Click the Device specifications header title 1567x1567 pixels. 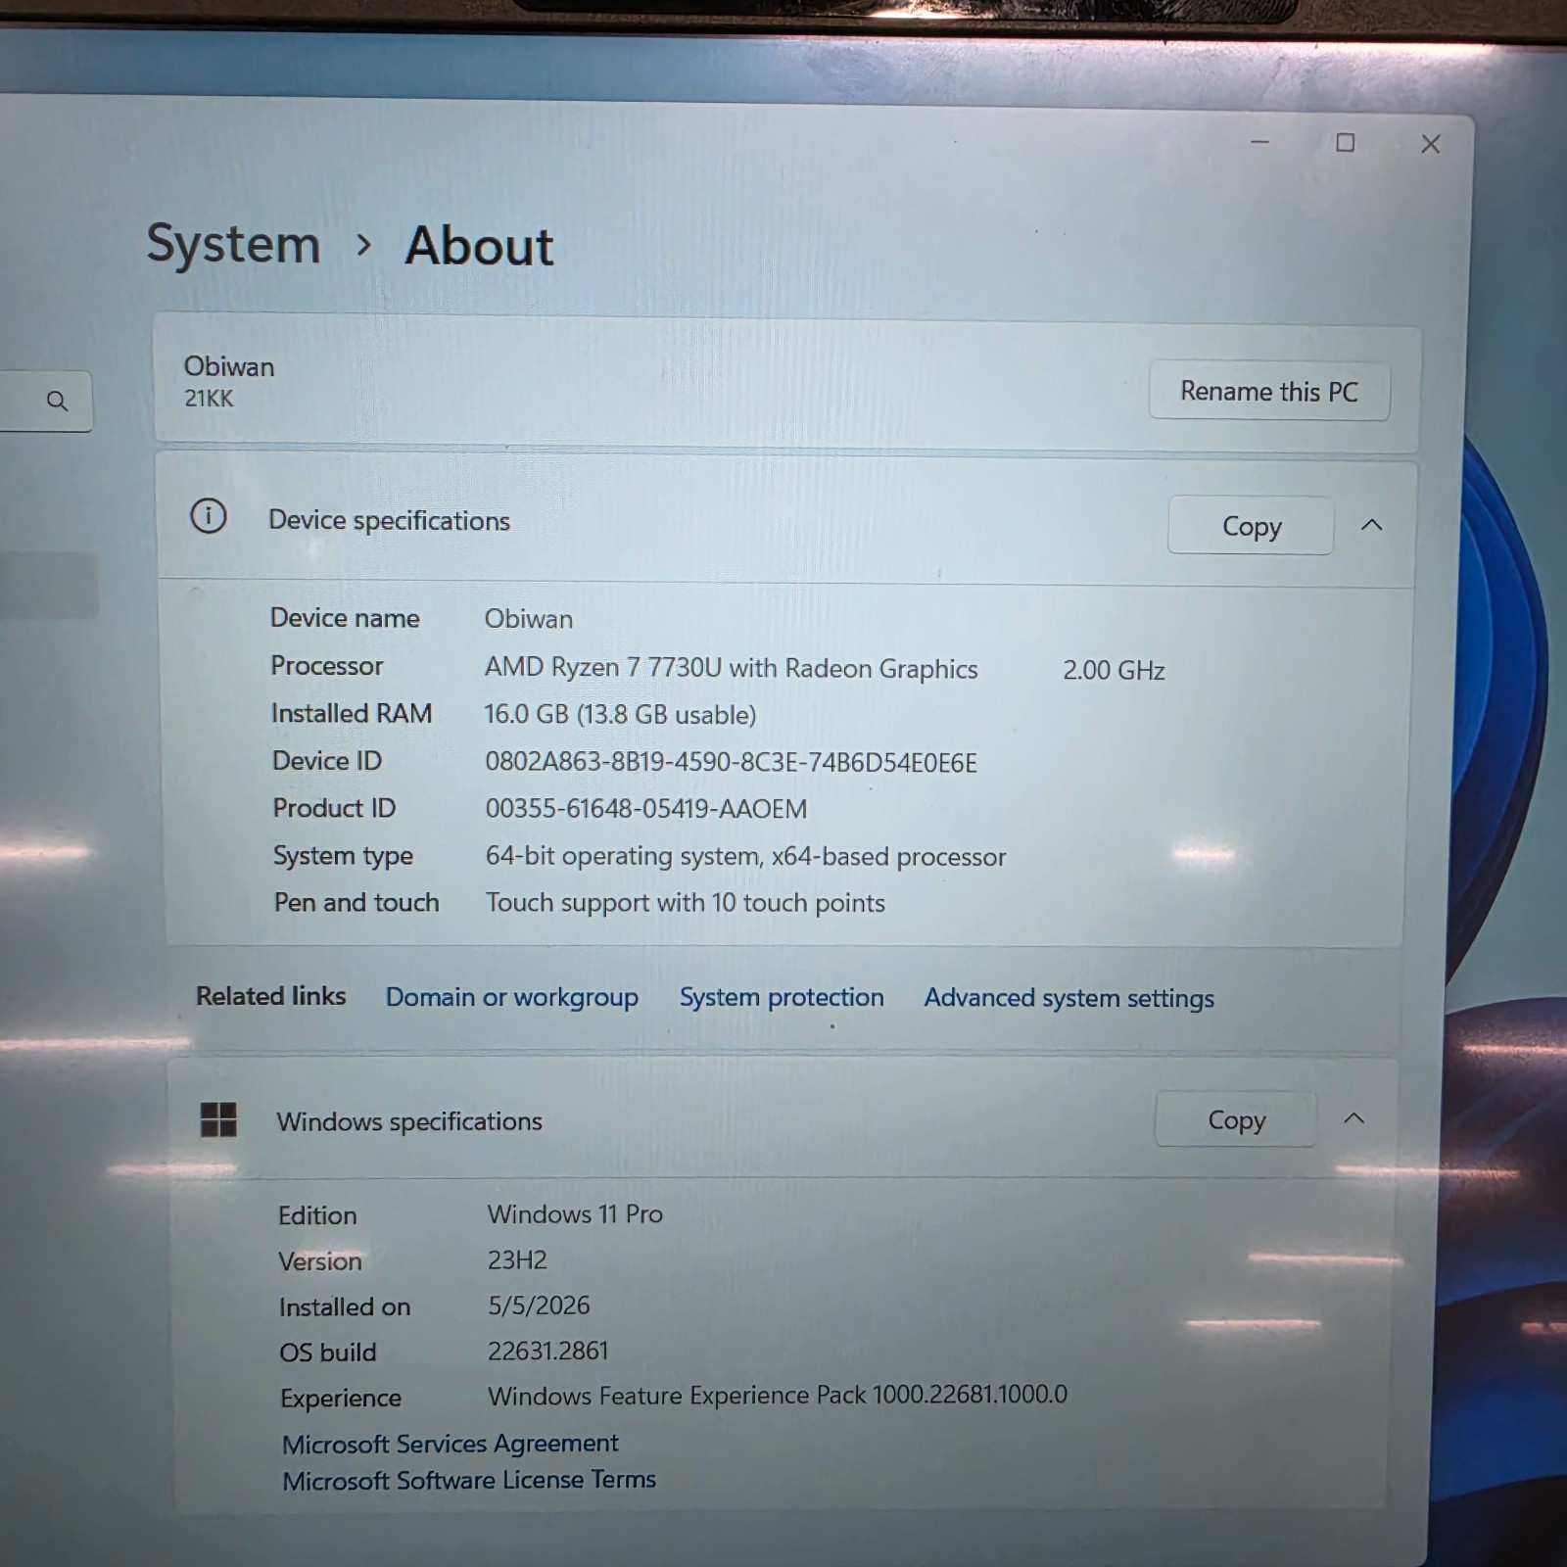(389, 520)
